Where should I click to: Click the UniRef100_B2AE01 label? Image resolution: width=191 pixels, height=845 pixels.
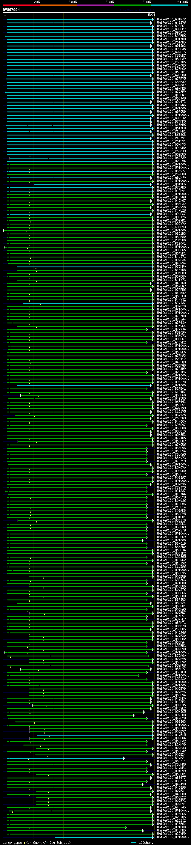171,389
